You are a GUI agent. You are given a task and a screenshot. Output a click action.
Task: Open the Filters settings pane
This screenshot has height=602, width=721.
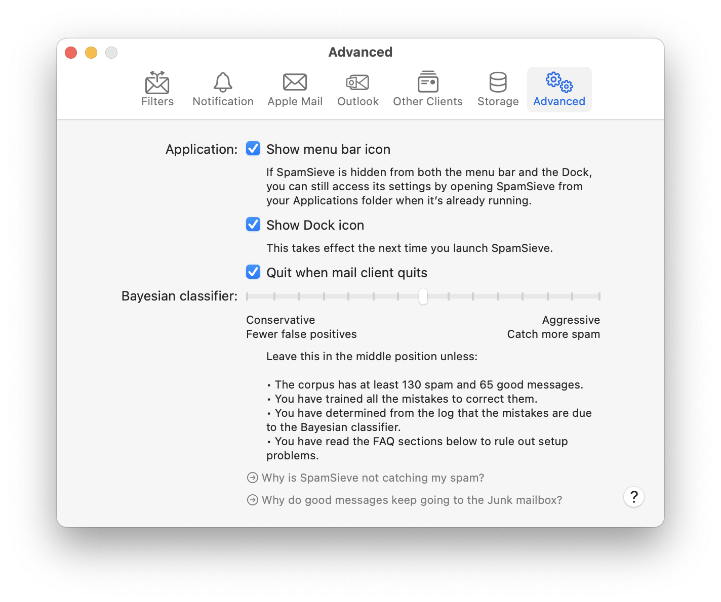(x=157, y=90)
